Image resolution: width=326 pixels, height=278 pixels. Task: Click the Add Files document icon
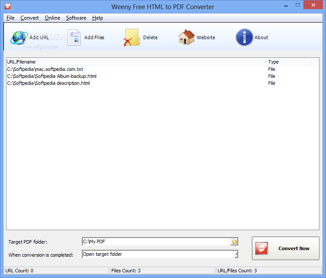point(74,37)
